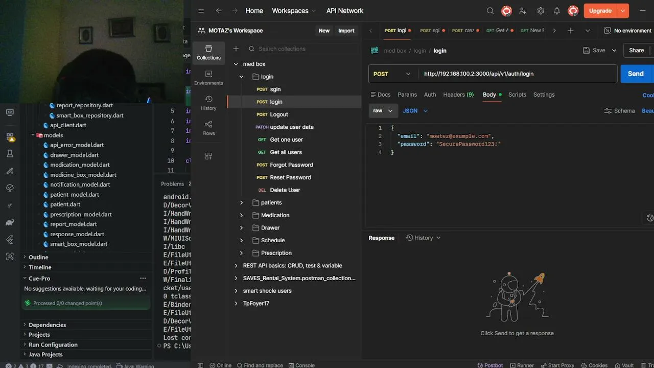Expand the Schedule folder
This screenshot has width=654, height=368.
(242, 240)
